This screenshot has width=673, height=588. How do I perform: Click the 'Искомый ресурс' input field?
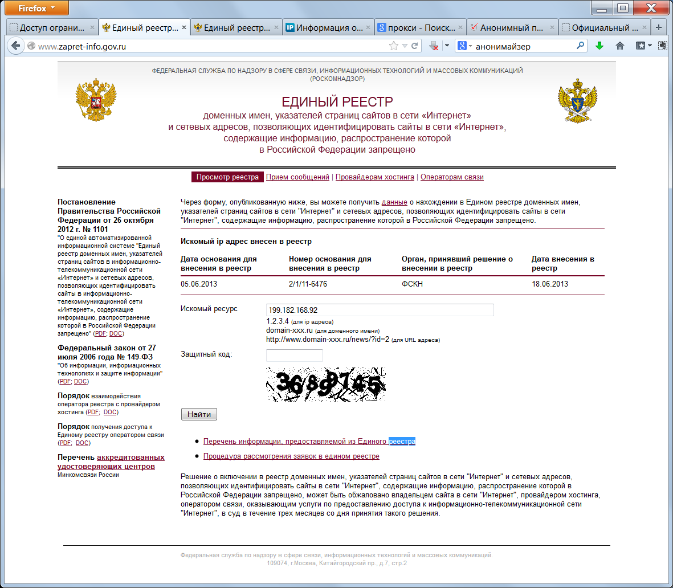[x=380, y=310]
